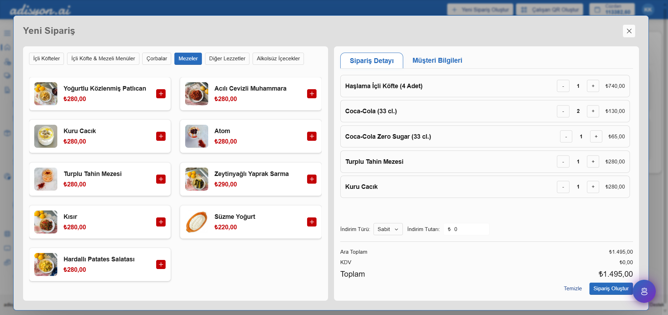Switch to Müşteri Bilgileri tab
The image size is (668, 315).
[x=437, y=60]
